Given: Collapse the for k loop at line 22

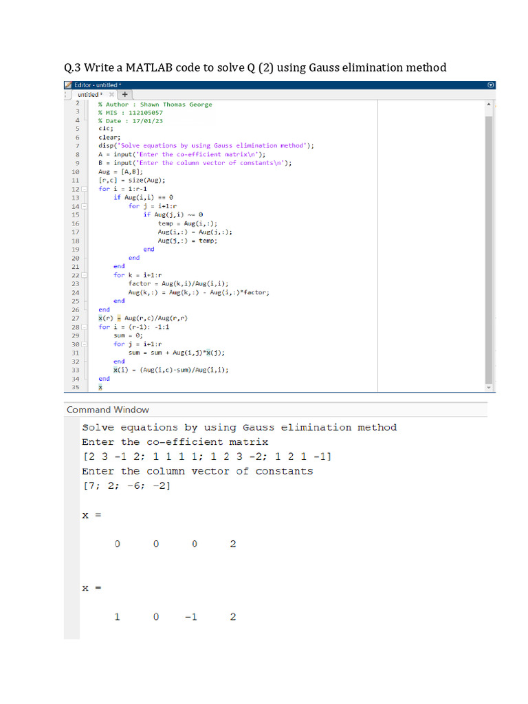Looking at the screenshot, I should [x=84, y=275].
